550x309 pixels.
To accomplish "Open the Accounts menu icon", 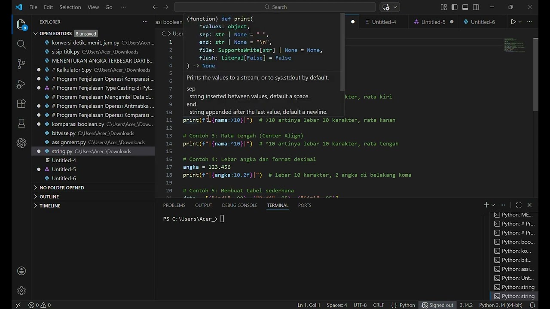I will tap(21, 271).
